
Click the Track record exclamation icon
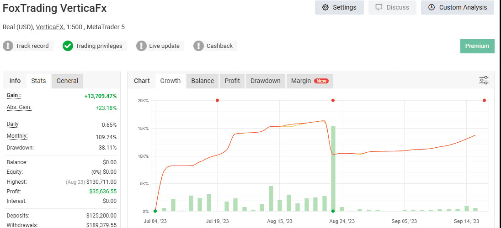[8, 46]
